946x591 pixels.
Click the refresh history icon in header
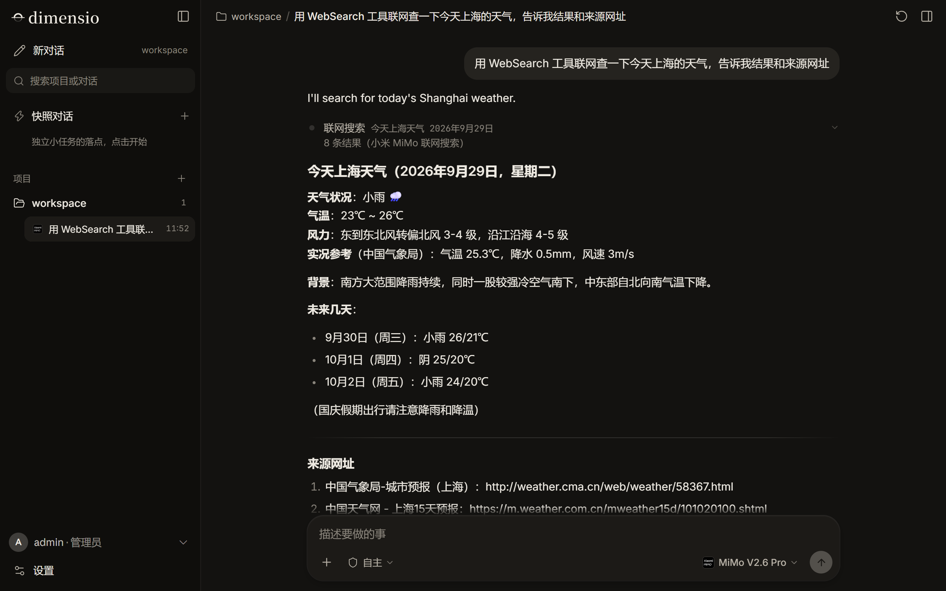coord(901,16)
